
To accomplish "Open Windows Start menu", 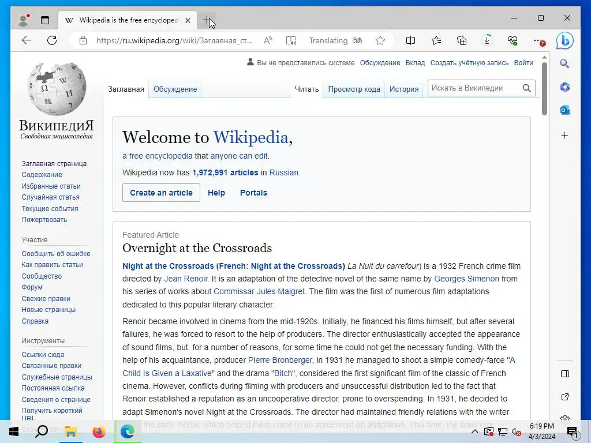I will 14,431.
